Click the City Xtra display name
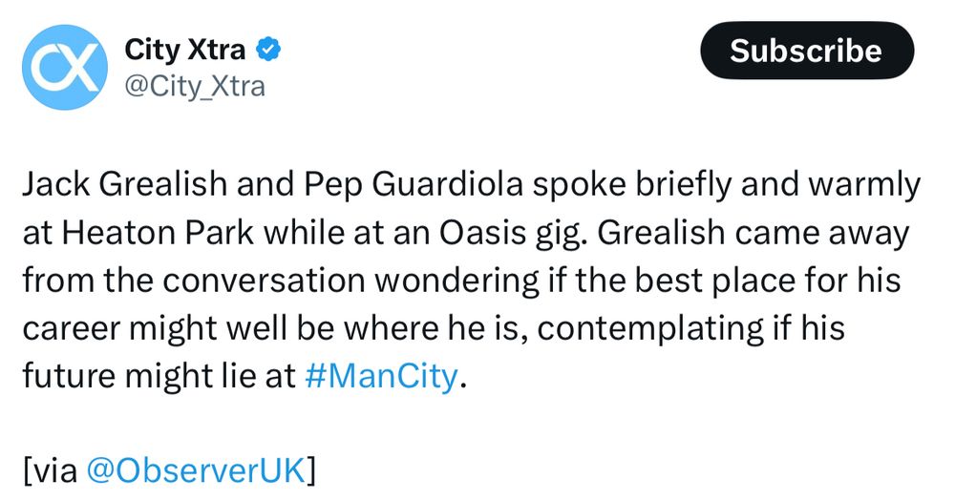Image resolution: width=955 pixels, height=500 pixels. pos(184,50)
